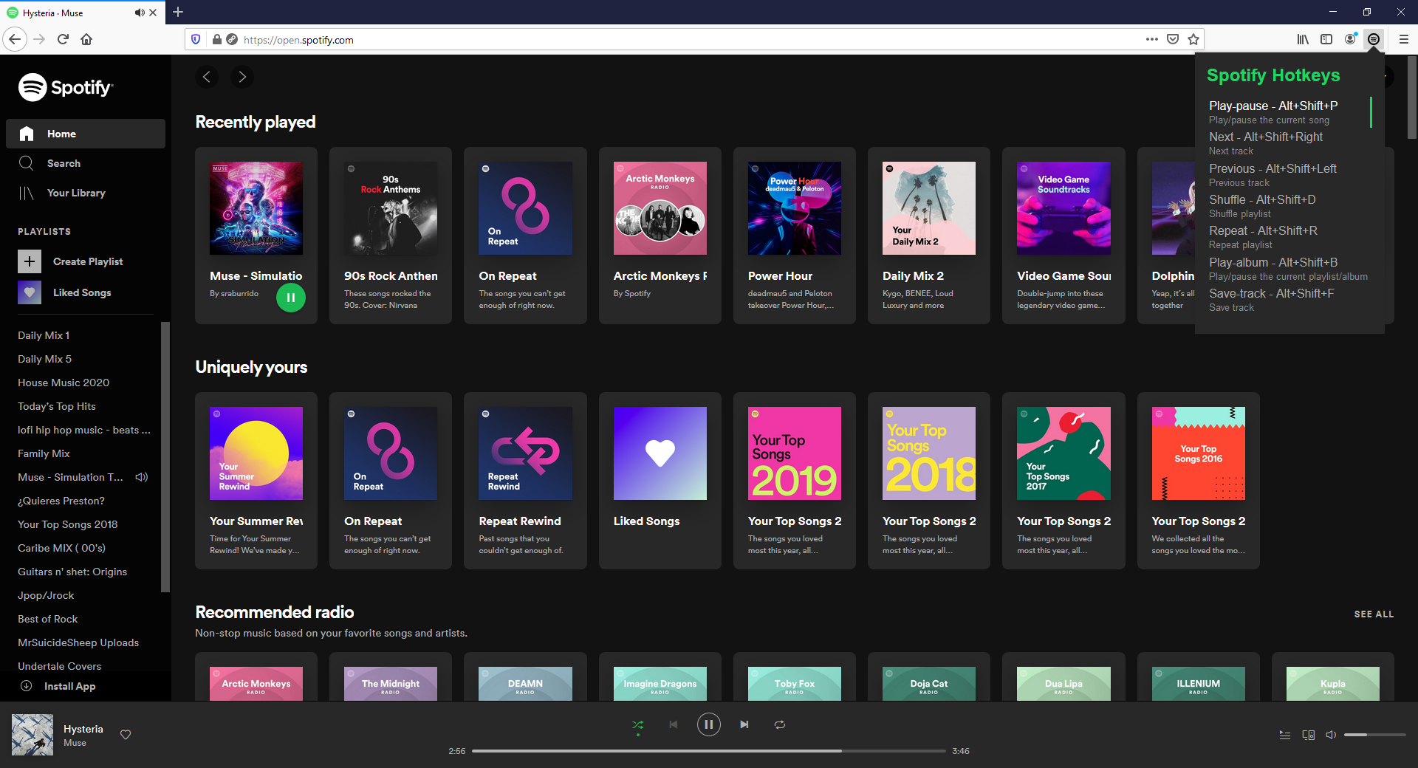Open House Music 2020 playlist
This screenshot has height=768, width=1418.
pos(64,383)
